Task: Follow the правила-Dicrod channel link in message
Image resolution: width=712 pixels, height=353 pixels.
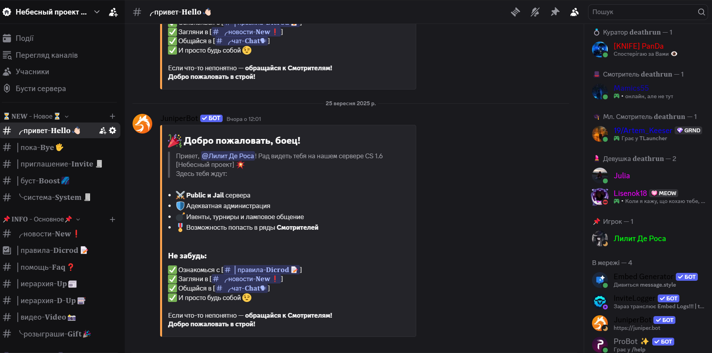Action: (x=263, y=270)
